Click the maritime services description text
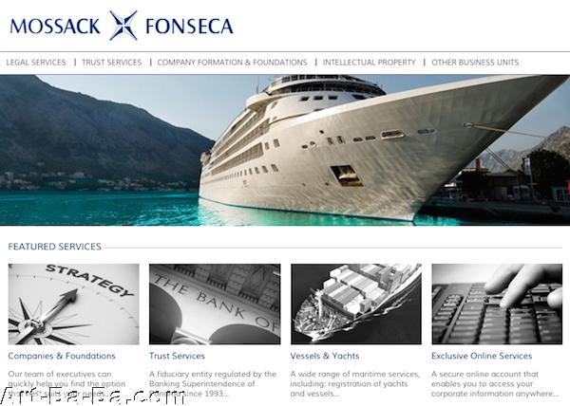 pyautogui.click(x=354, y=384)
